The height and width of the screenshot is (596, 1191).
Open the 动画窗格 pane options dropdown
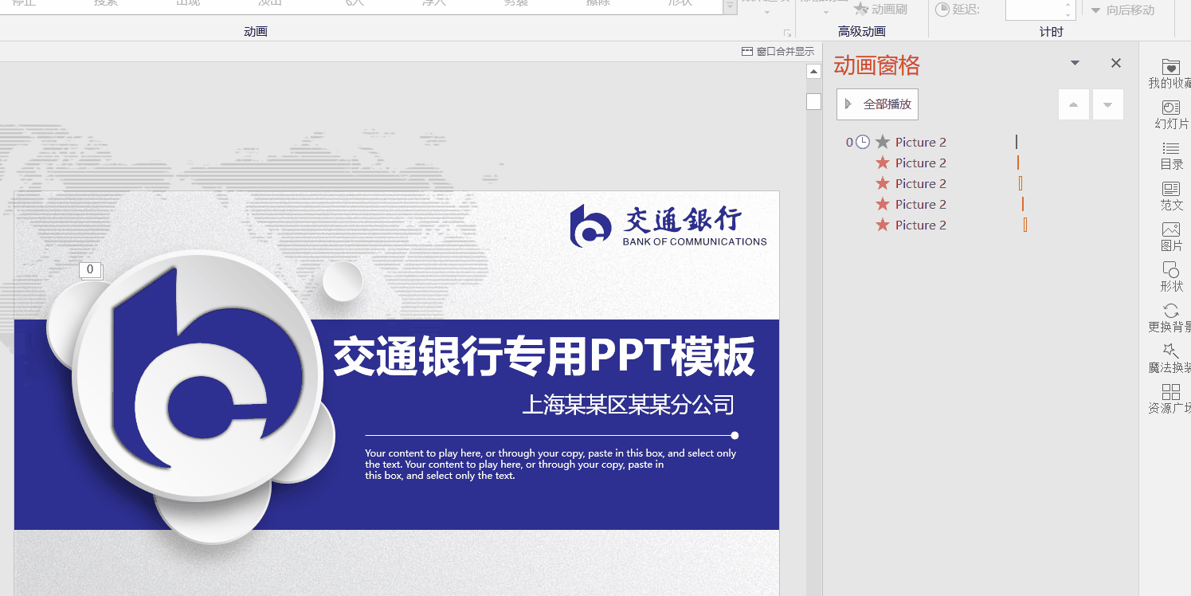1075,63
